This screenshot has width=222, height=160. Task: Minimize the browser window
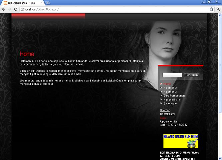click(x=204, y=2)
